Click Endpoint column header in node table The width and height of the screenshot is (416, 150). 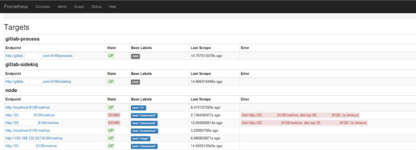pyautogui.click(x=13, y=99)
